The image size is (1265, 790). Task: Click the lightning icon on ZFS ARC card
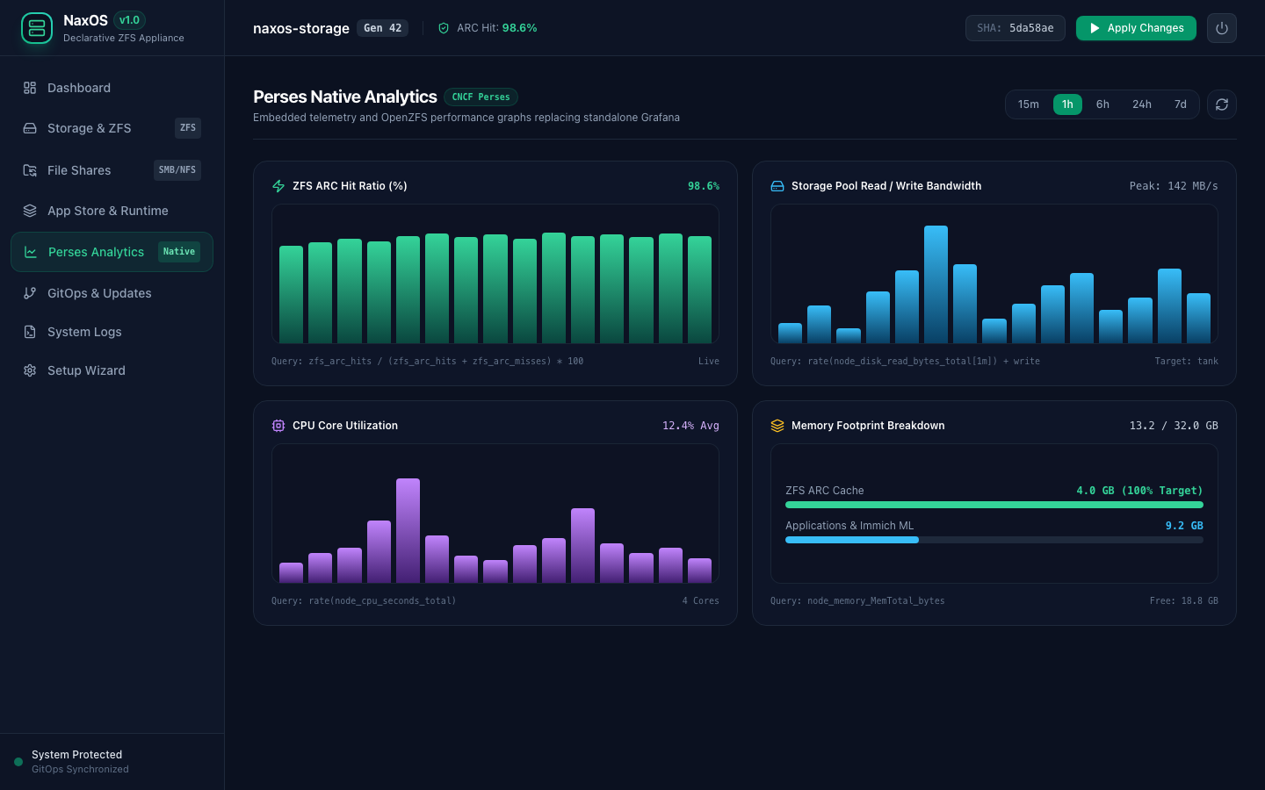[278, 186]
